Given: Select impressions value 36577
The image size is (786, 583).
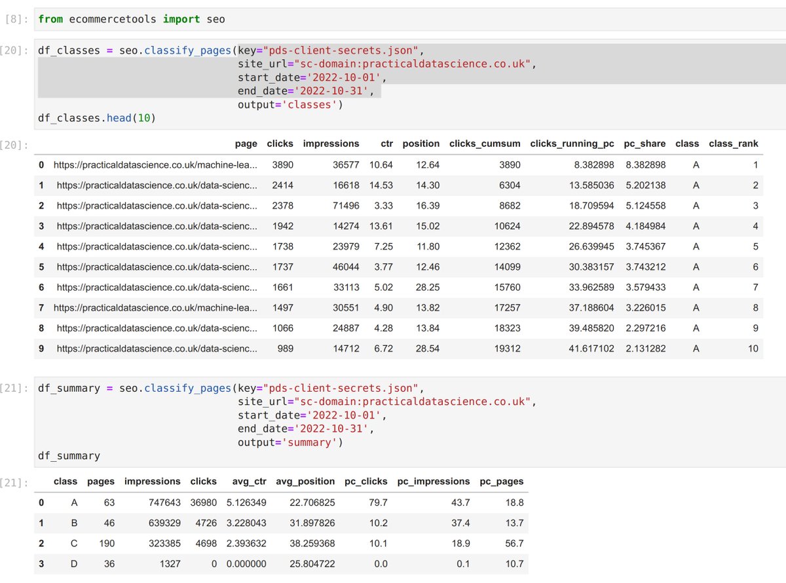Looking at the screenshot, I should [x=345, y=165].
